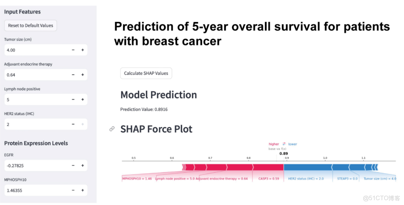Increase Tumor size with plus button
Screen dimensions: 404x205
pyautogui.click(x=83, y=50)
